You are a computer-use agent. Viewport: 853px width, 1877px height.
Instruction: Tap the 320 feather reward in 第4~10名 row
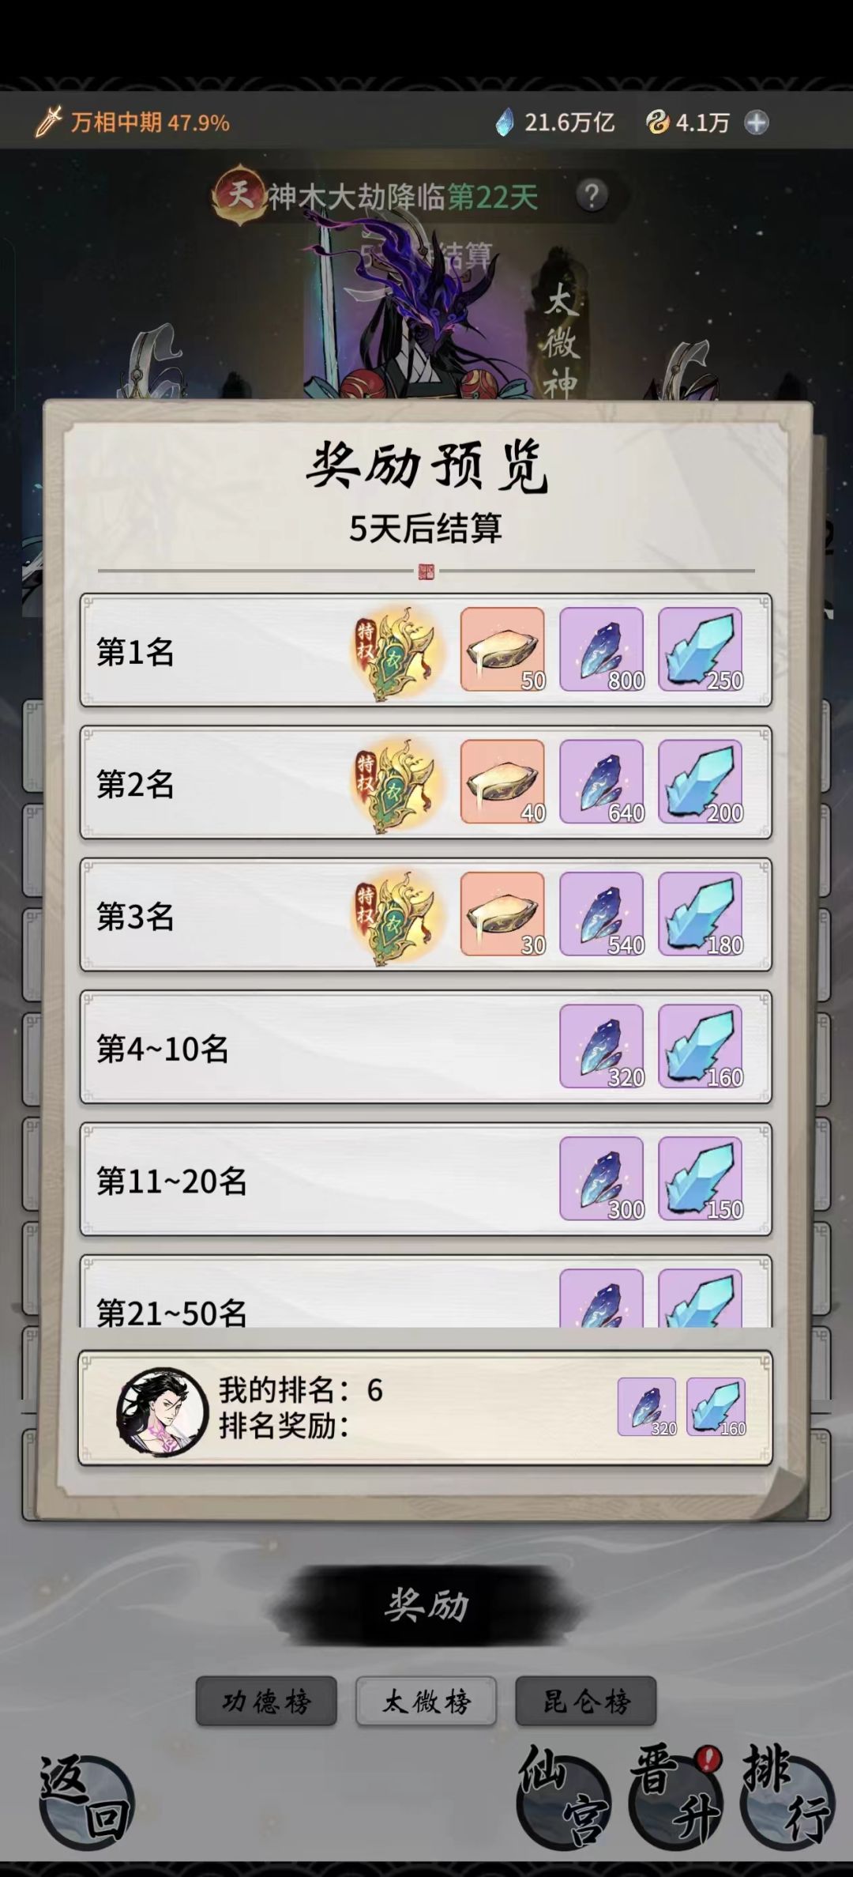(x=602, y=1046)
